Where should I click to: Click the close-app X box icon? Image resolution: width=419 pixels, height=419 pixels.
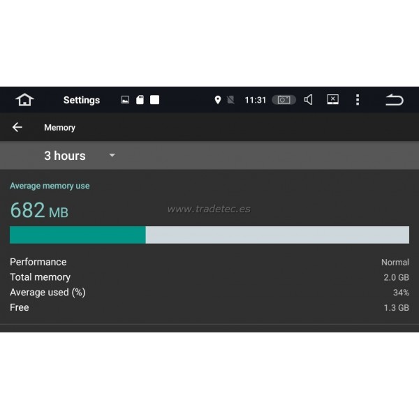click(333, 100)
